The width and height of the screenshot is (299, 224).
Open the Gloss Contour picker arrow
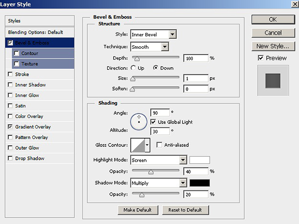click(x=147, y=145)
